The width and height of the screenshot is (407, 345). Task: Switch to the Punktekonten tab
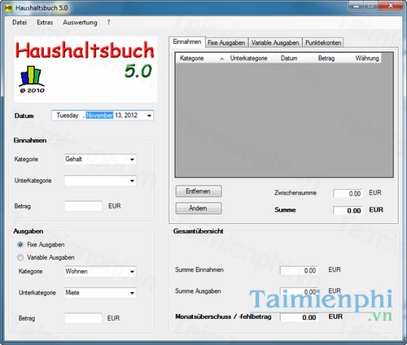click(x=323, y=42)
